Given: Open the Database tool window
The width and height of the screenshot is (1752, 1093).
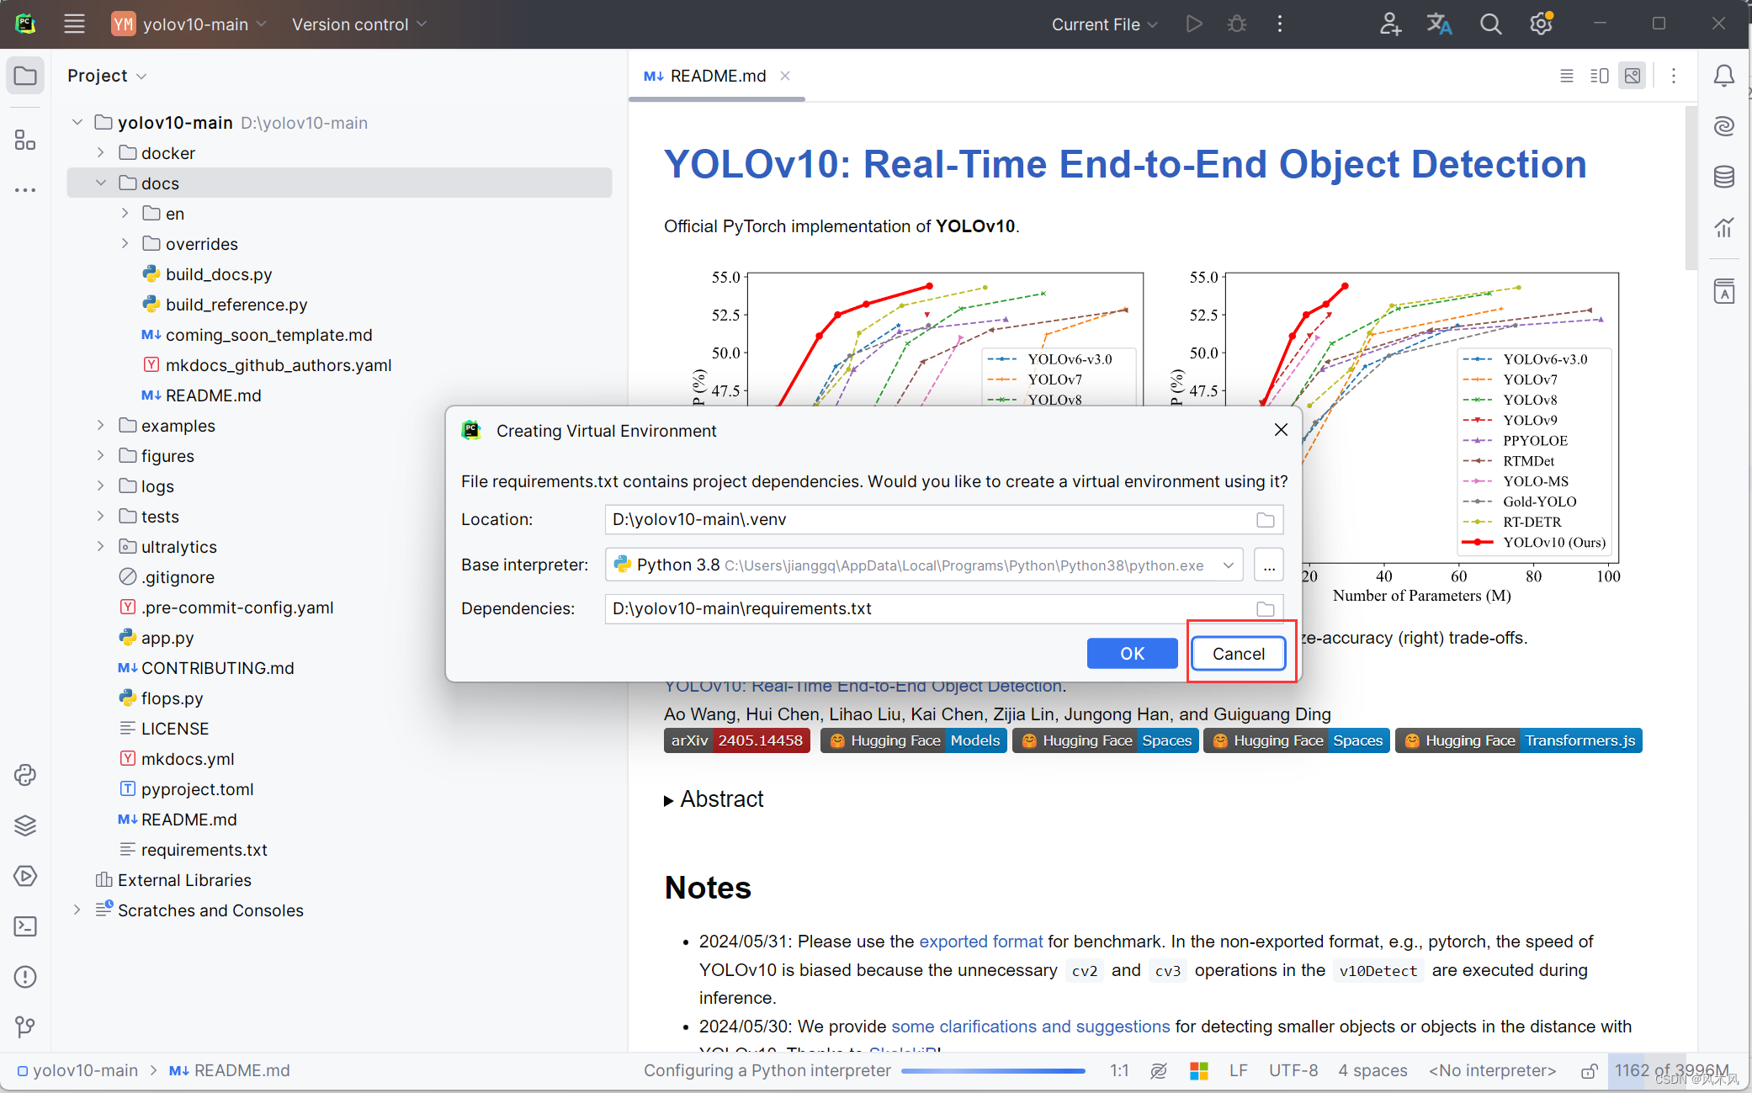Looking at the screenshot, I should [x=1724, y=177].
